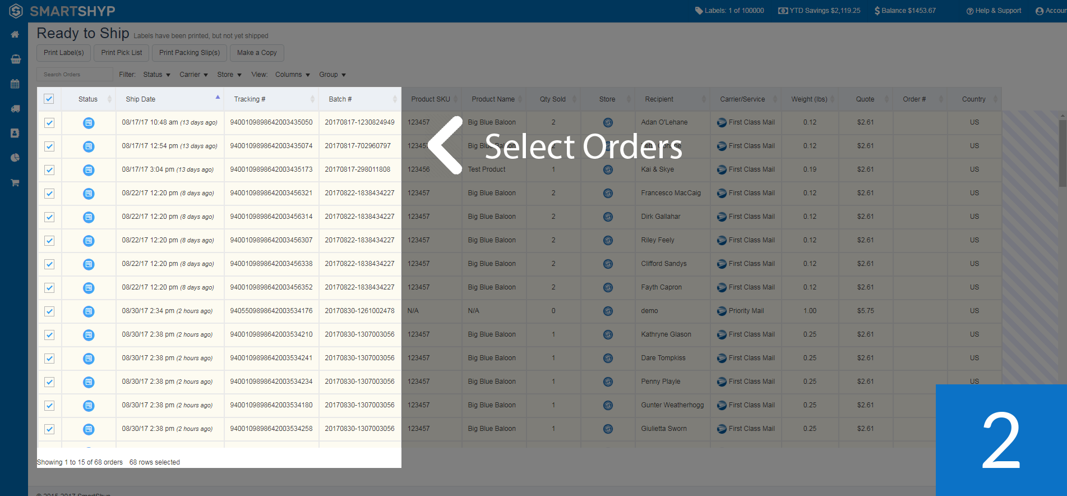This screenshot has height=496, width=1067.
Task: Click the page vertical scrollbar thumb
Action: point(1063,153)
